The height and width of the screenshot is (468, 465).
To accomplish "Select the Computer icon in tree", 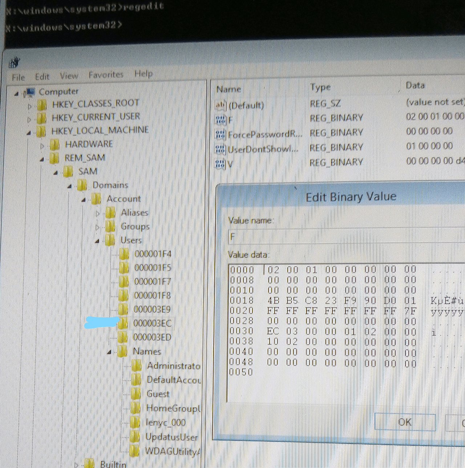I will click(x=29, y=93).
